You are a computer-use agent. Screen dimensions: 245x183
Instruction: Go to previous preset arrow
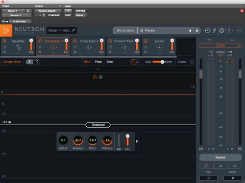(190, 31)
